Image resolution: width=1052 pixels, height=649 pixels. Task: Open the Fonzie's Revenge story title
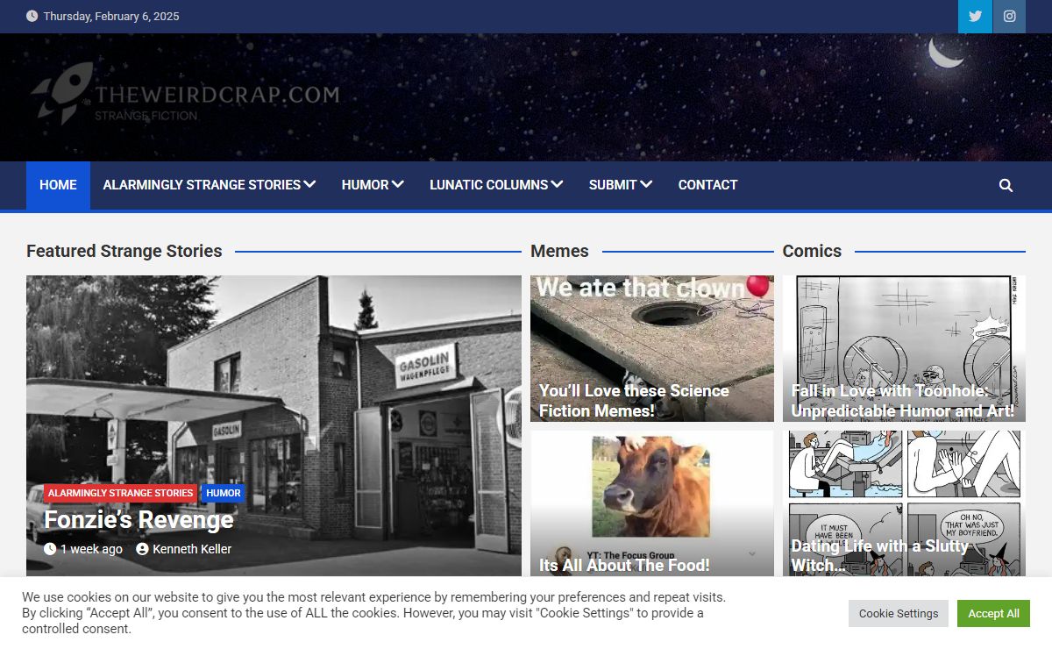tap(139, 520)
